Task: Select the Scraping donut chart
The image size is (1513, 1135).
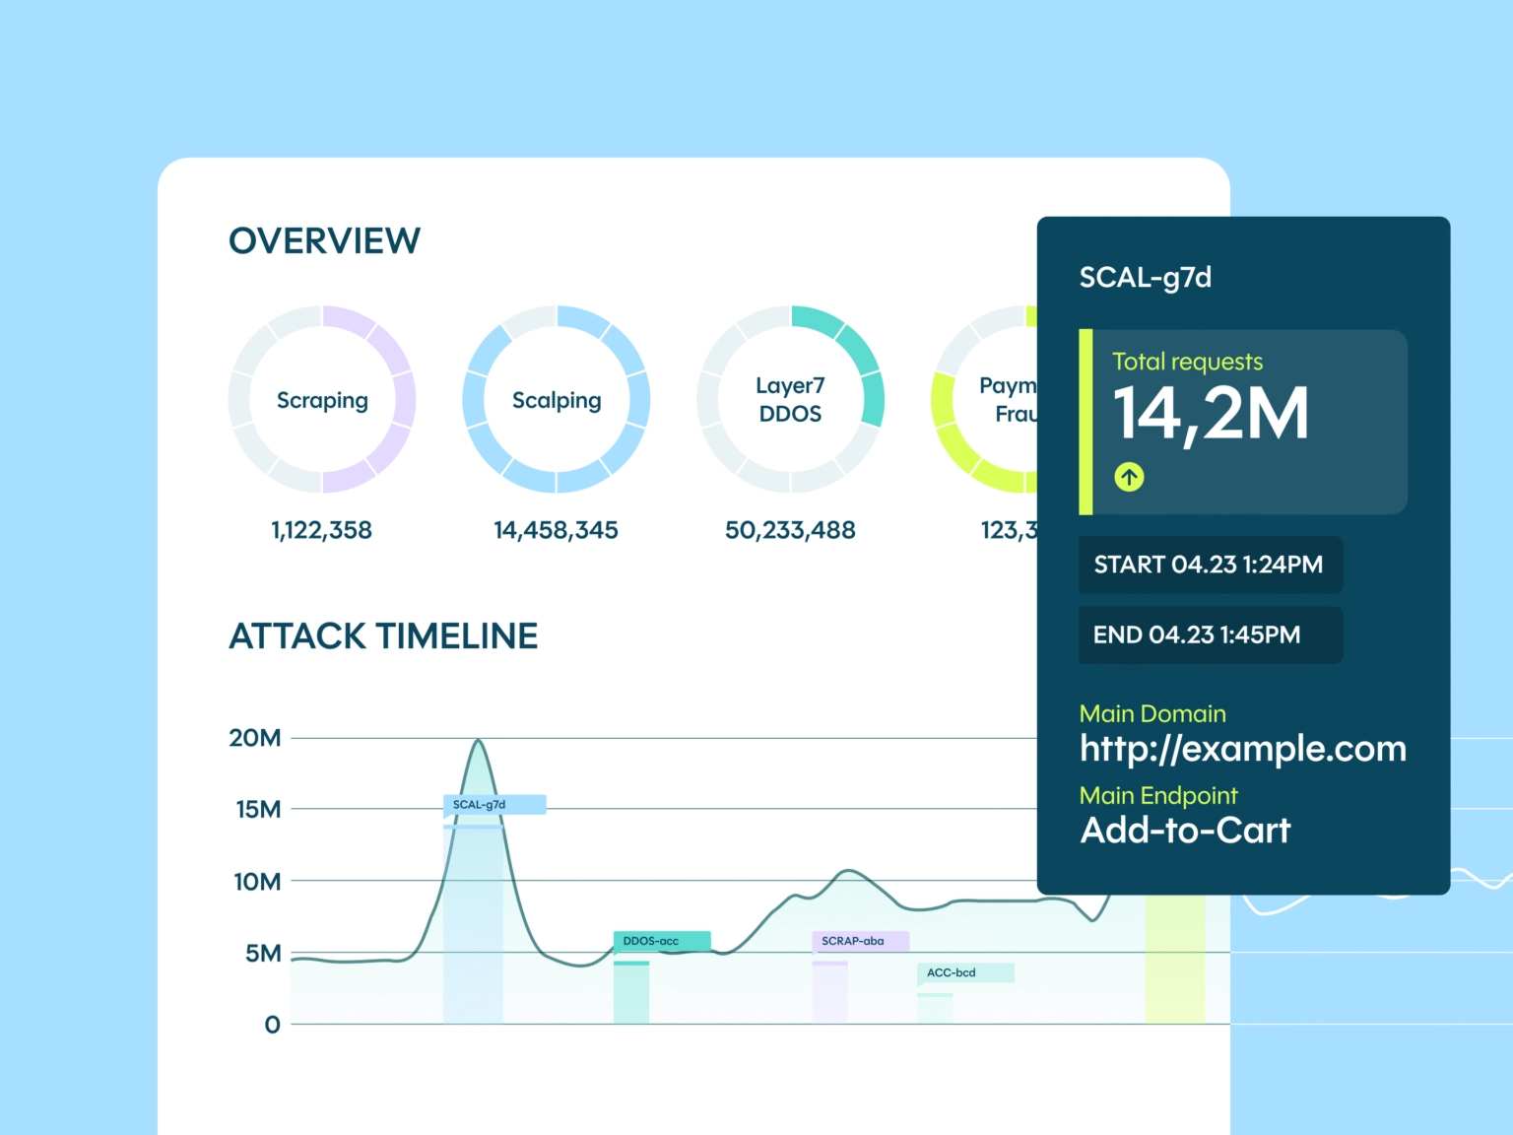Action: (x=322, y=398)
